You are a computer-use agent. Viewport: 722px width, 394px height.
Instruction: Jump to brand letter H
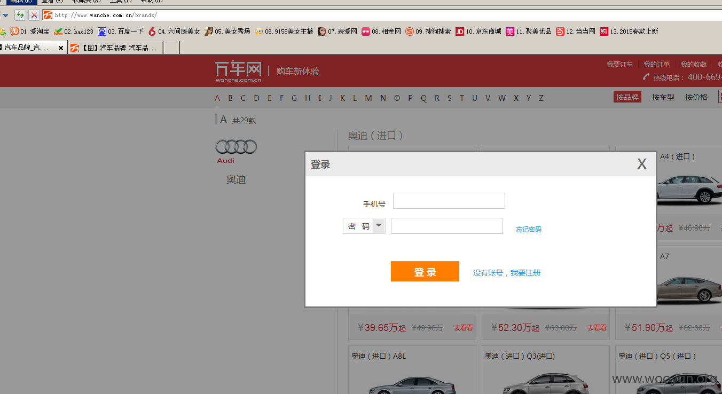(x=308, y=98)
